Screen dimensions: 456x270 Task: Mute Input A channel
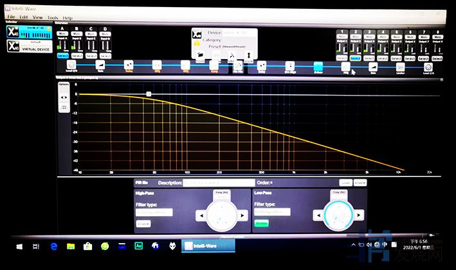click(x=63, y=34)
